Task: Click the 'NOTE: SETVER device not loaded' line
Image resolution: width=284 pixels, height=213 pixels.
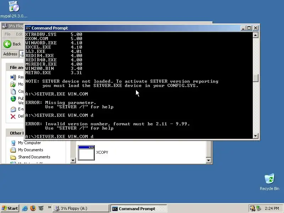Action: 122,81
